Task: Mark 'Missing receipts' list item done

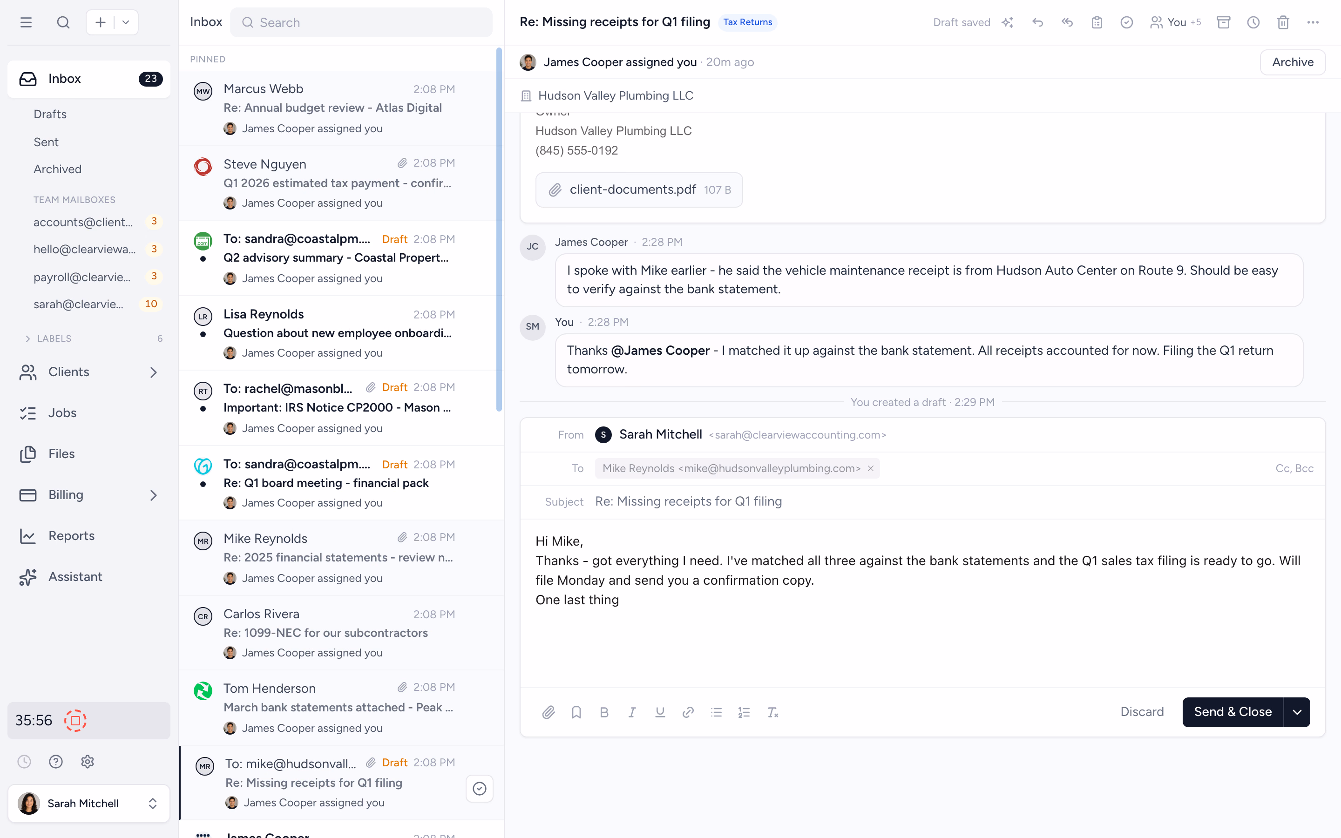Action: point(479,788)
